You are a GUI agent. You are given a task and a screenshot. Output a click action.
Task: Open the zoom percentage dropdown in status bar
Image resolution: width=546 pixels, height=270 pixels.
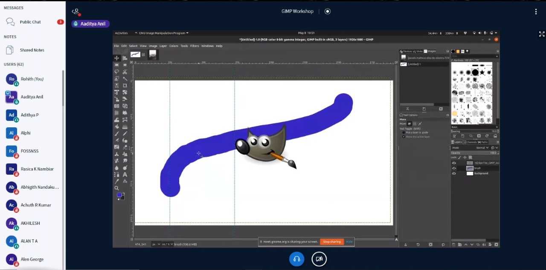tap(167, 244)
